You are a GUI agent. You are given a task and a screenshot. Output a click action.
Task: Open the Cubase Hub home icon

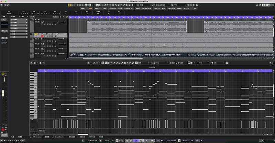(2, 5)
